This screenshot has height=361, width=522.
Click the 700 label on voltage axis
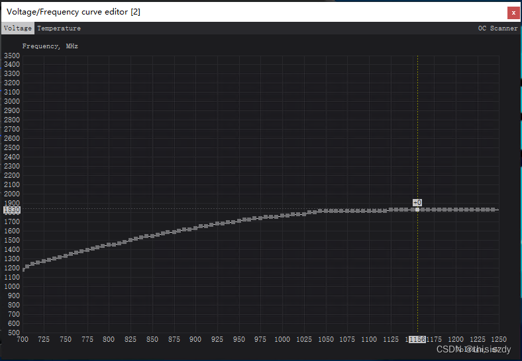click(23, 339)
